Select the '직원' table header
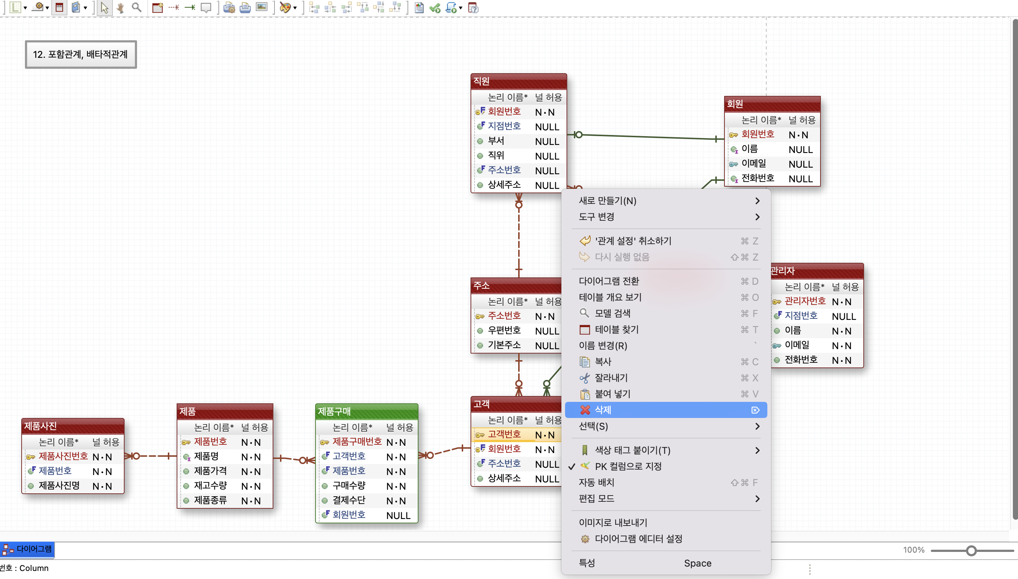 tap(519, 81)
